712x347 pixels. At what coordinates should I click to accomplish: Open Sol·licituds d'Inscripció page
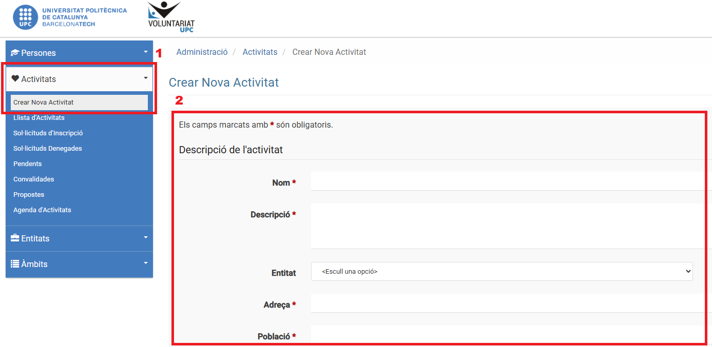48,133
